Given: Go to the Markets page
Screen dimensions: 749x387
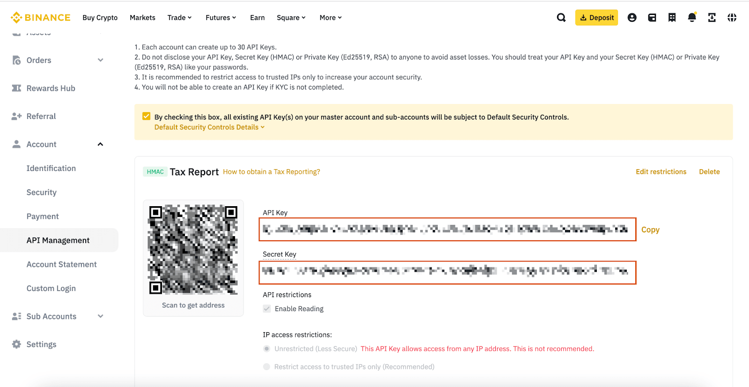Looking at the screenshot, I should (142, 18).
